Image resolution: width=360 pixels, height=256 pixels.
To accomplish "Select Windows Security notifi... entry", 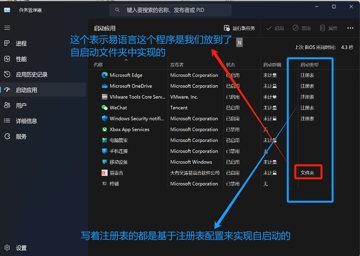I will coord(137,118).
